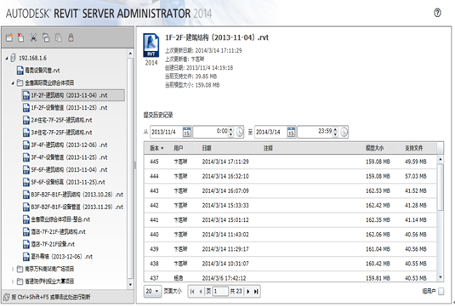Click the history table vertical scrollbar thumb

[441, 187]
